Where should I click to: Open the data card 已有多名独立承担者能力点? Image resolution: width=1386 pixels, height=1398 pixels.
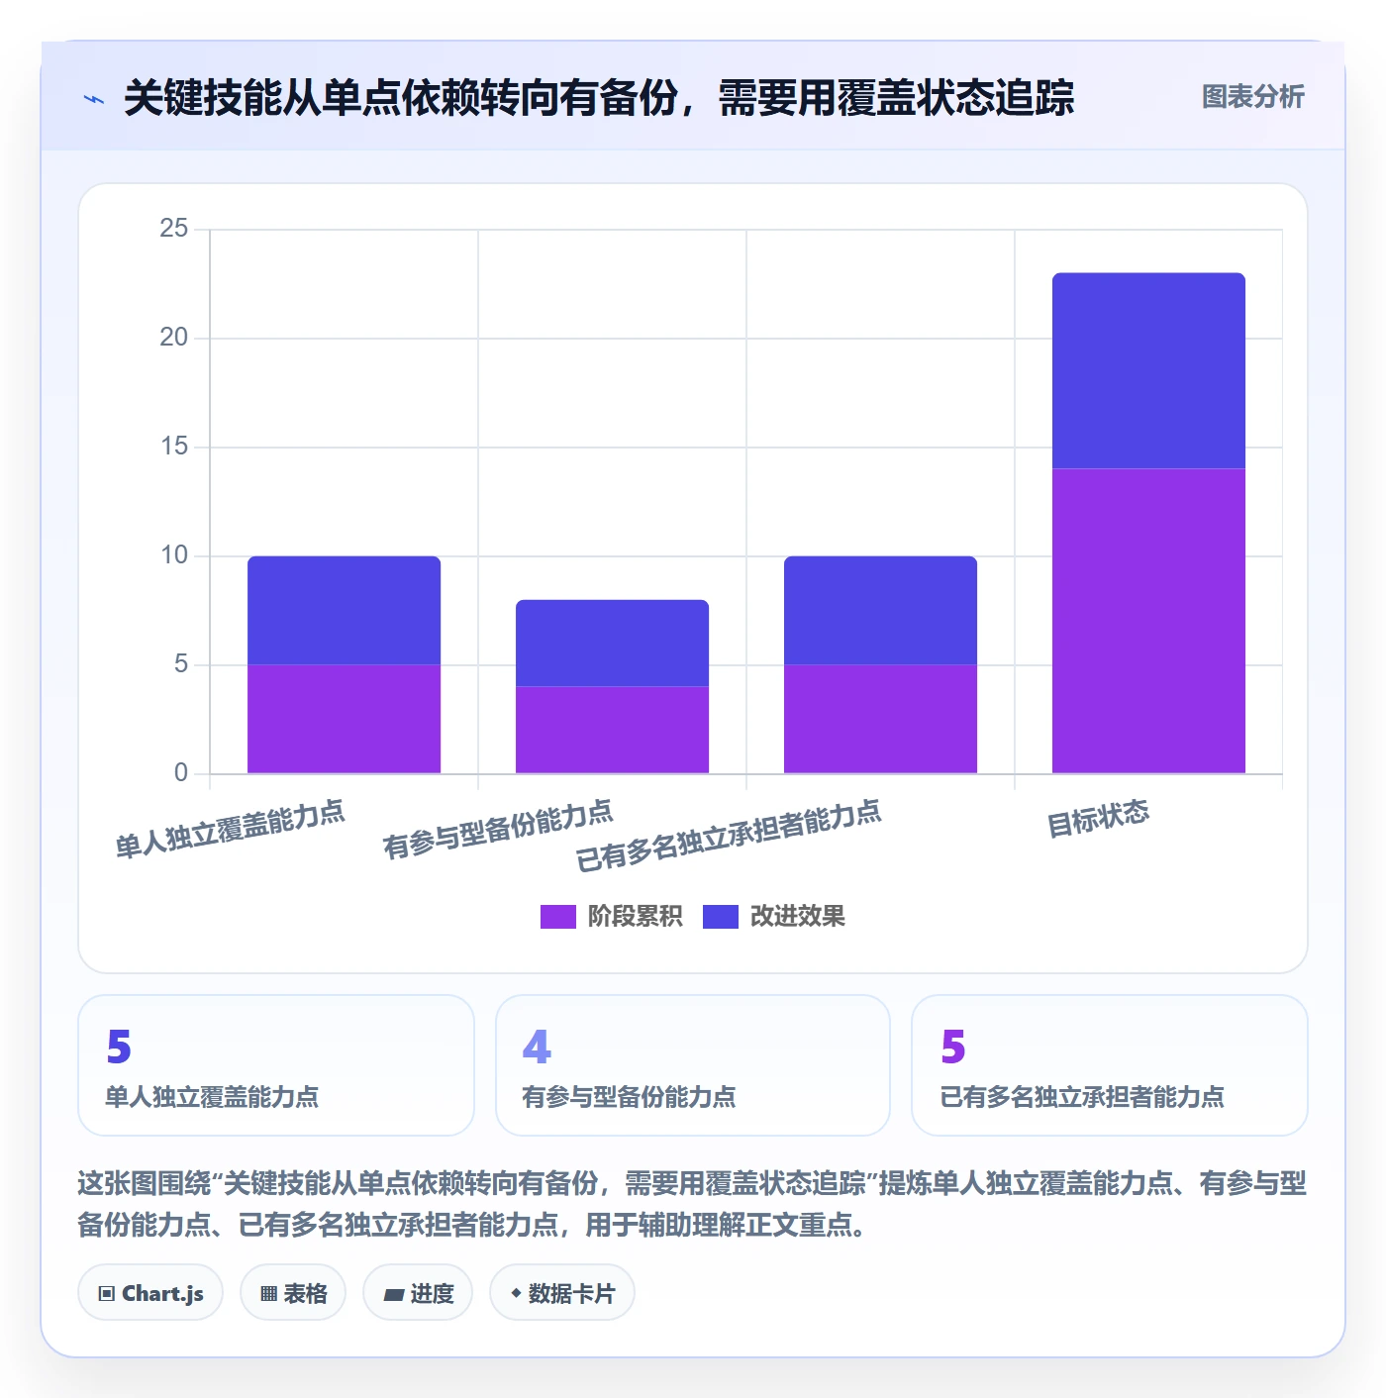(x=1110, y=1065)
